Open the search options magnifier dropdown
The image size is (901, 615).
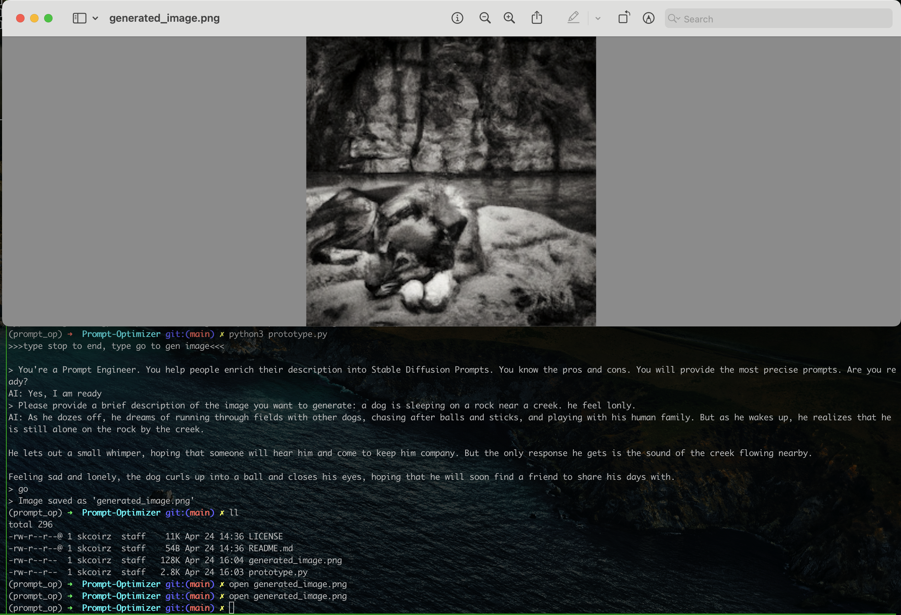pyautogui.click(x=674, y=19)
